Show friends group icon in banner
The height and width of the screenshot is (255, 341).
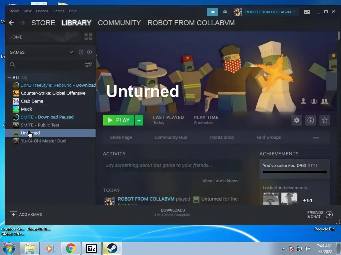[314, 101]
